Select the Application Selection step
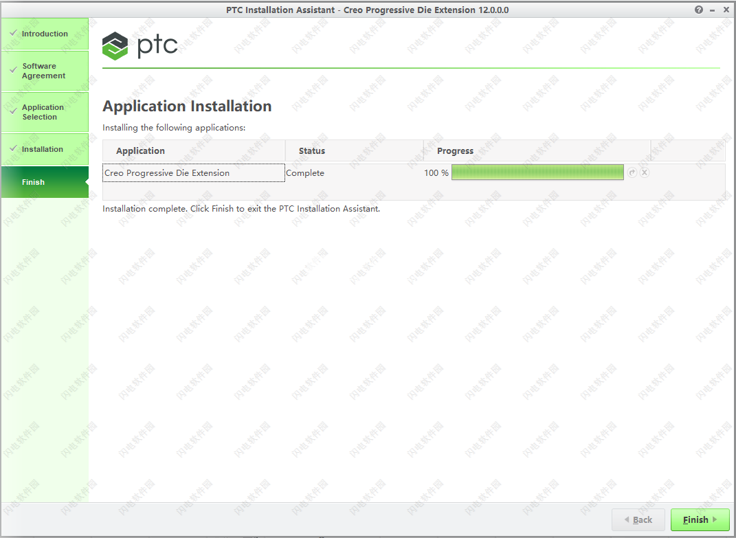This screenshot has width=736, height=538. 45,112
